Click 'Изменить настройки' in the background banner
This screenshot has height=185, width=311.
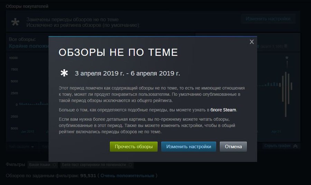coord(268,19)
